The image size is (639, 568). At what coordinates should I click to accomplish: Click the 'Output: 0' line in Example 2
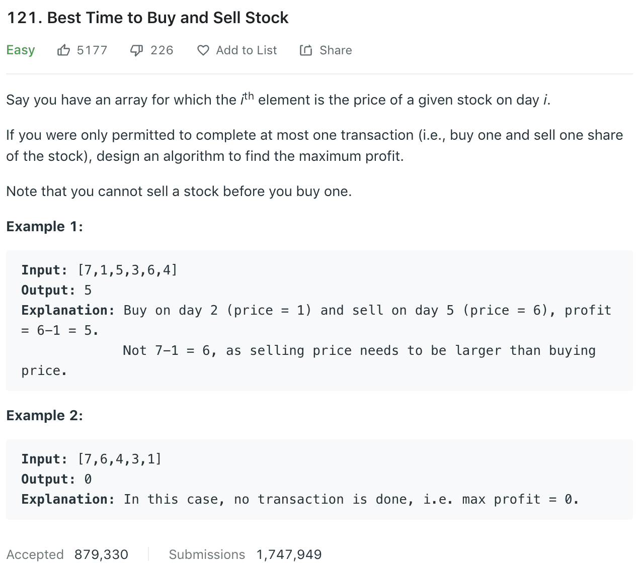pyautogui.click(x=56, y=480)
